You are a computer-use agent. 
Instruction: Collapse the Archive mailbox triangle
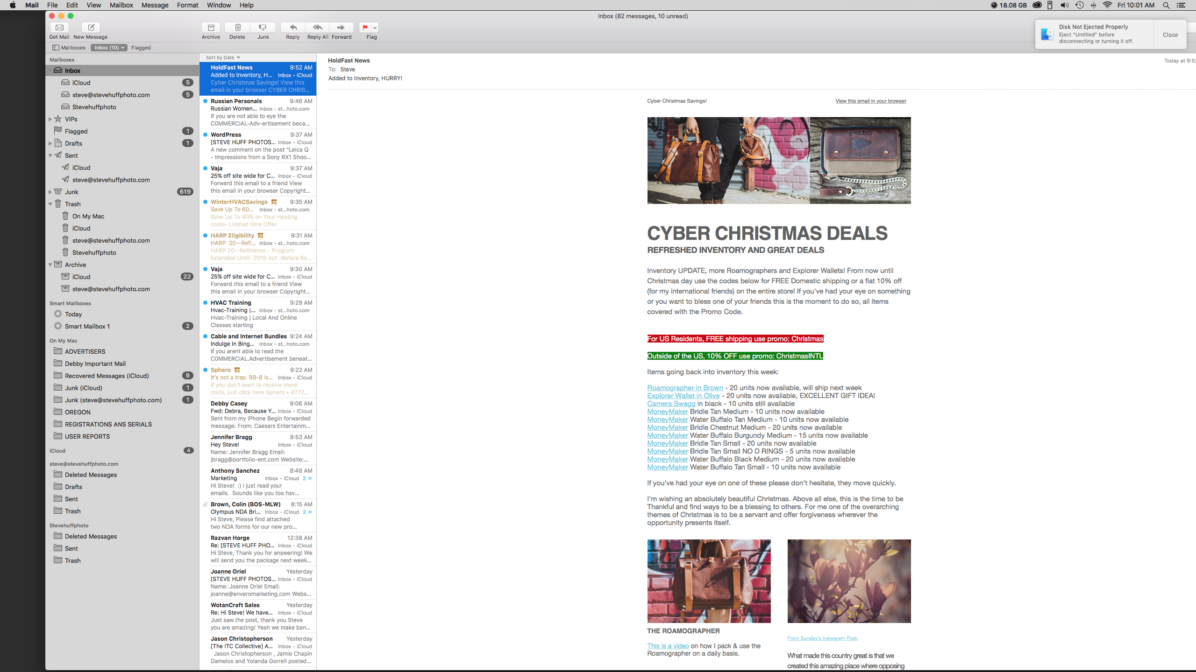pos(50,265)
